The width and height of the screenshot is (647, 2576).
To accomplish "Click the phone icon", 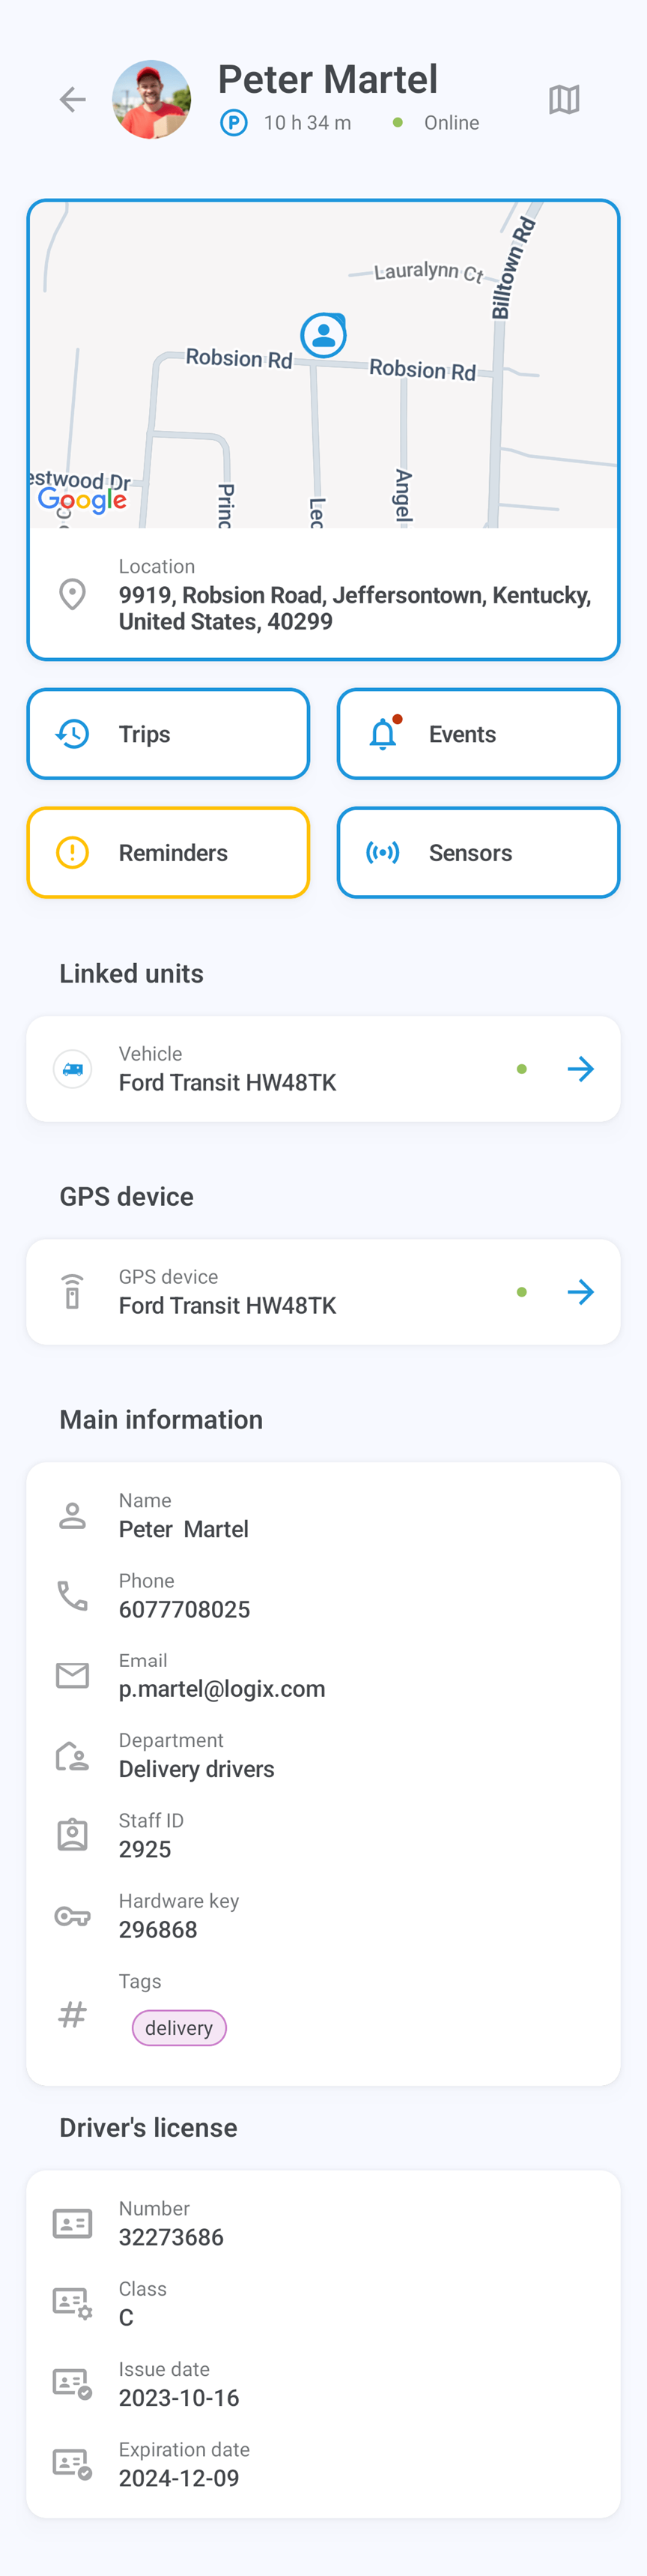I will point(72,1595).
